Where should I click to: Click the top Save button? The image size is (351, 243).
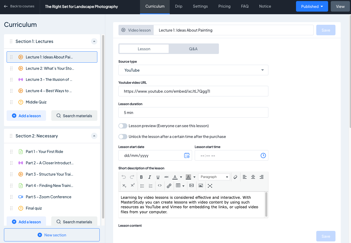(326, 30)
